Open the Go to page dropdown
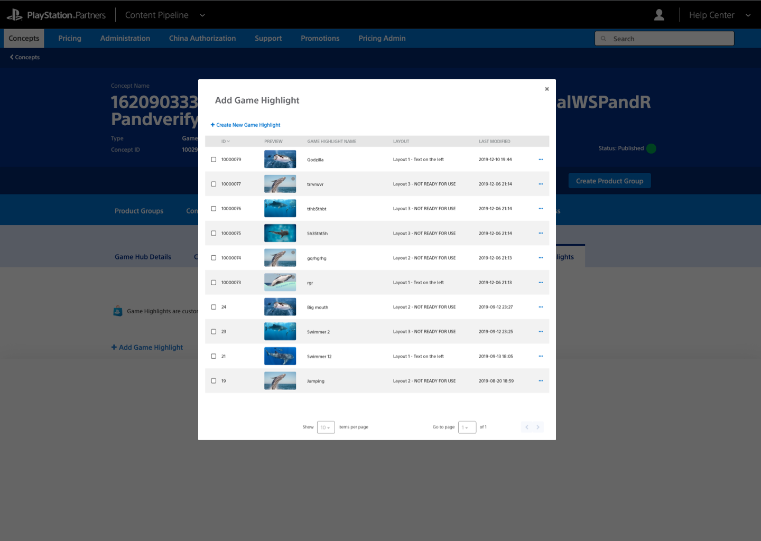The image size is (761, 541). coord(467,427)
